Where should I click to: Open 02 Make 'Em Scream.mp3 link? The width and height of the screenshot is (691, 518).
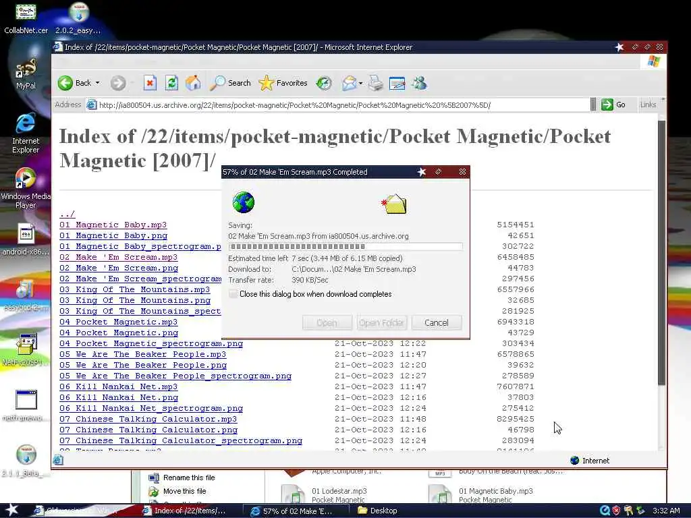pyautogui.click(x=119, y=257)
